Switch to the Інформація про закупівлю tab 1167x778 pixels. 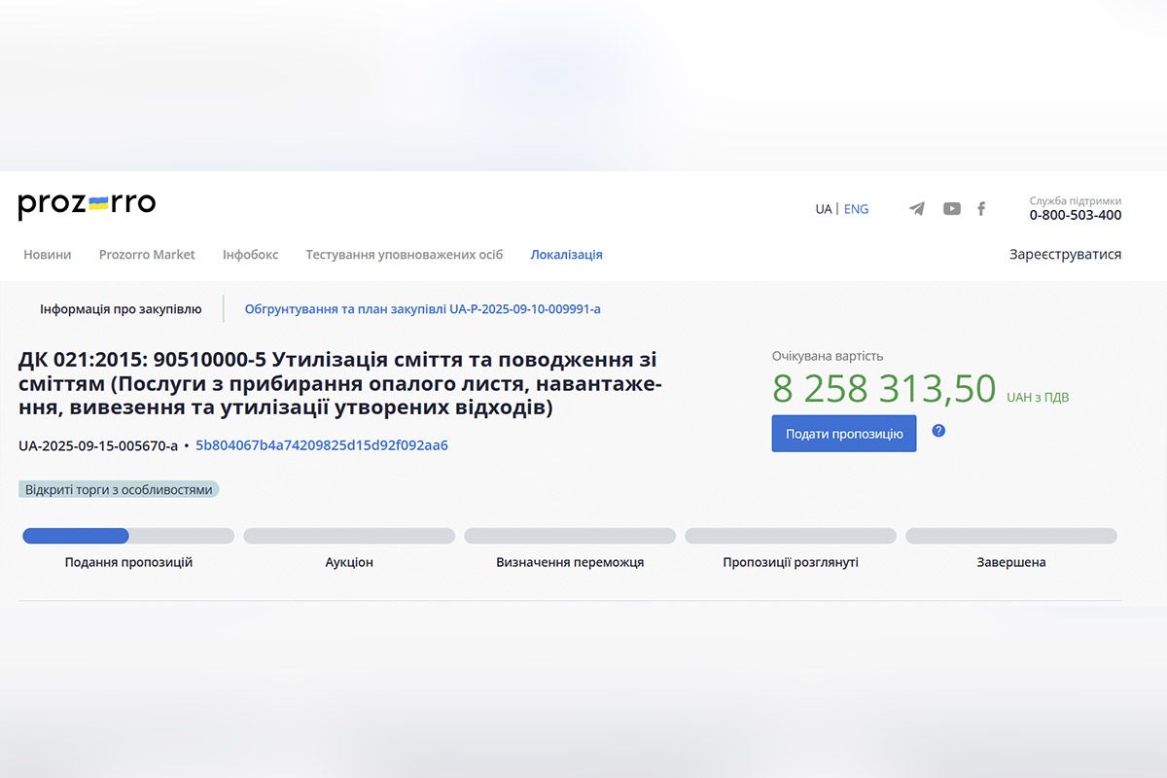click(121, 308)
